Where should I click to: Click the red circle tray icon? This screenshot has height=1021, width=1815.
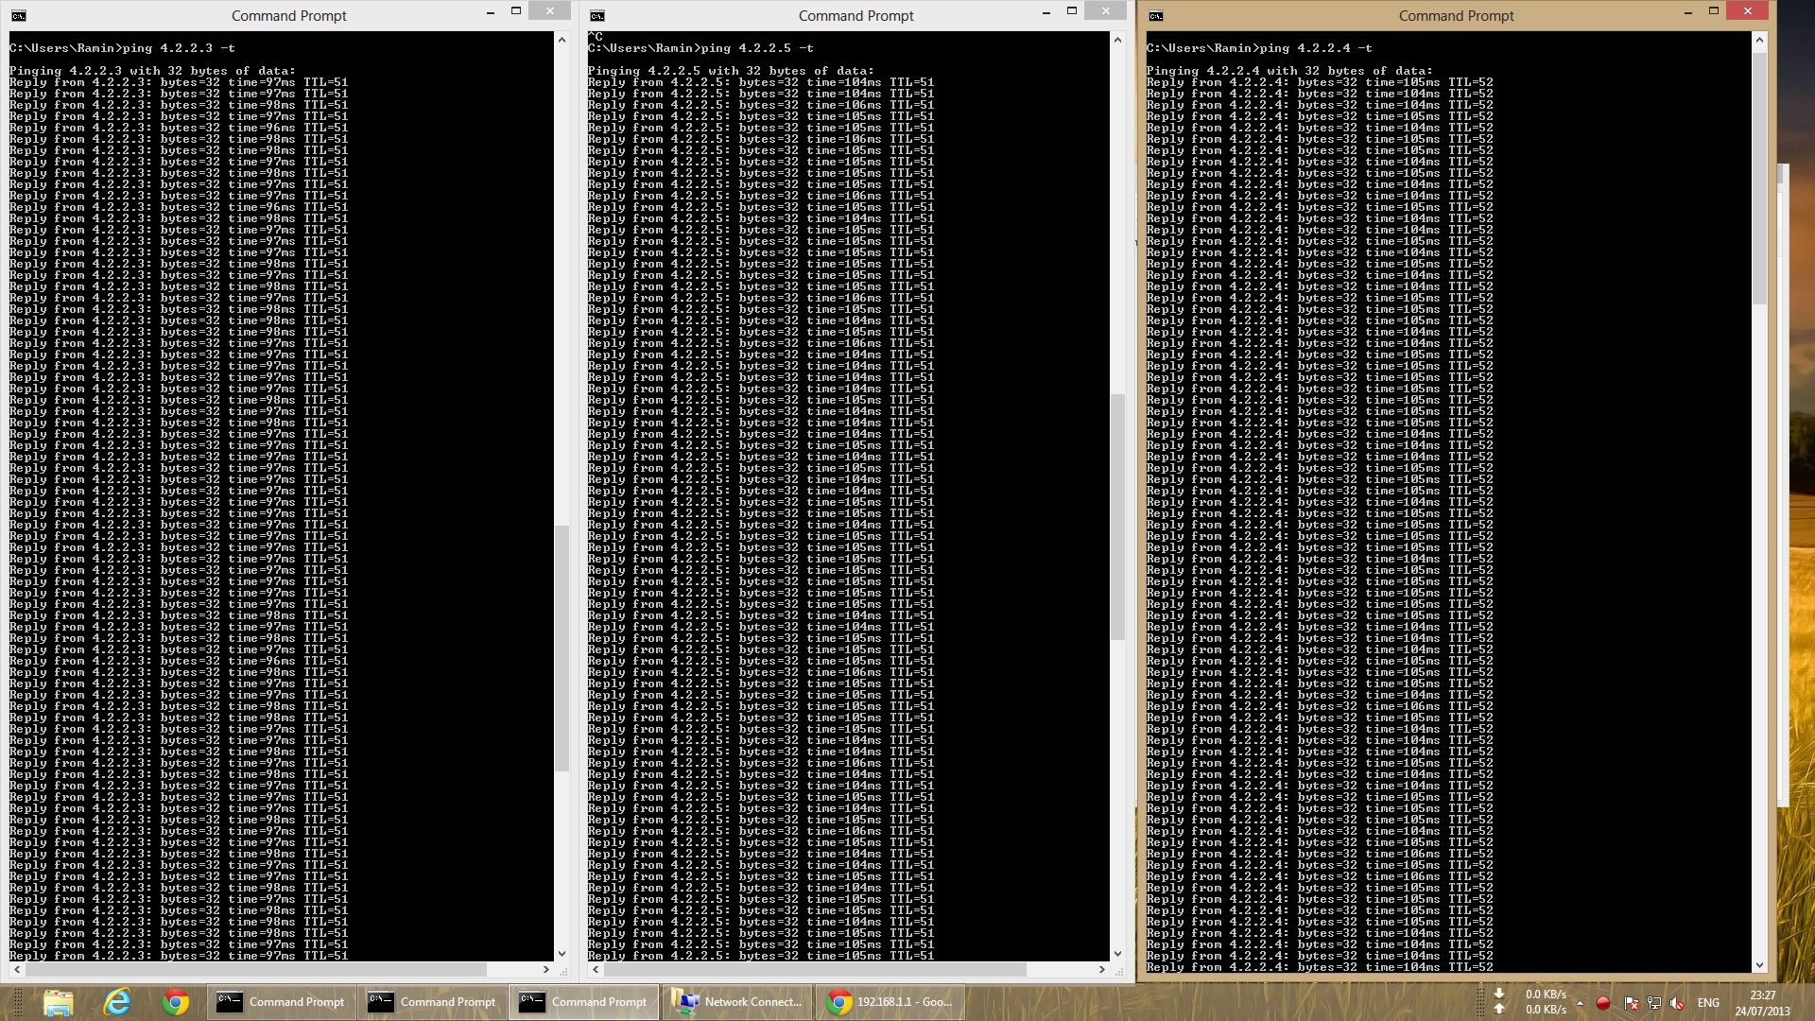click(1603, 1003)
